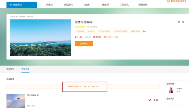Select the 20元红包 coupon tag
The width and height of the screenshot is (189, 110).
pos(91,31)
